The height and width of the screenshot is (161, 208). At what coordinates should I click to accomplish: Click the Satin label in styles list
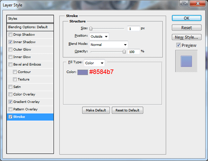[17, 87]
